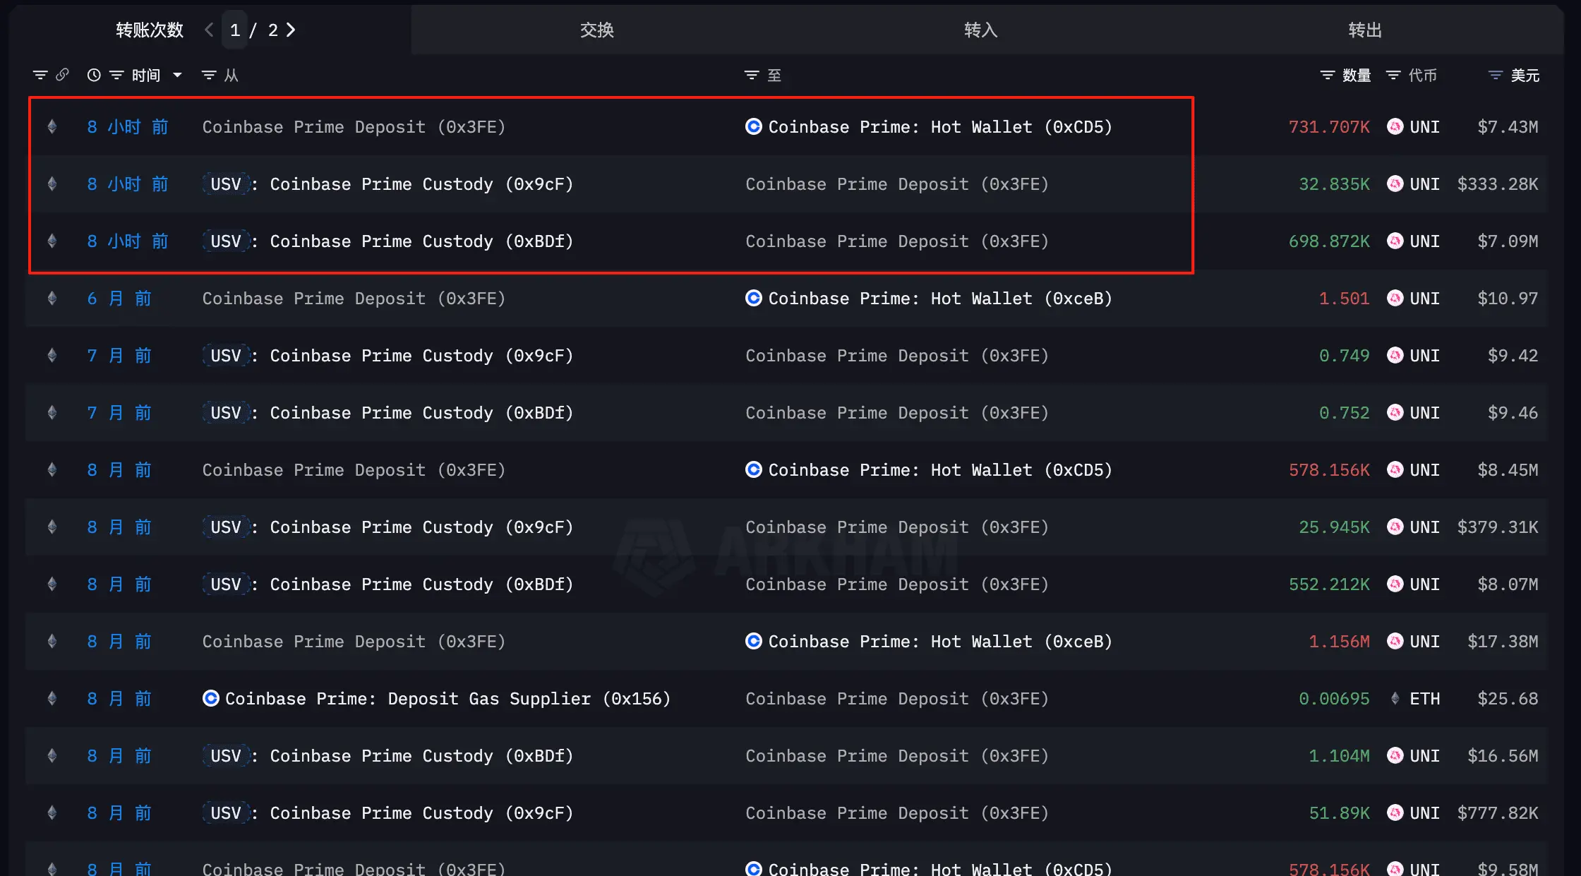Open the filter icon beside 数量
Image resolution: width=1581 pixels, height=876 pixels.
[1328, 75]
